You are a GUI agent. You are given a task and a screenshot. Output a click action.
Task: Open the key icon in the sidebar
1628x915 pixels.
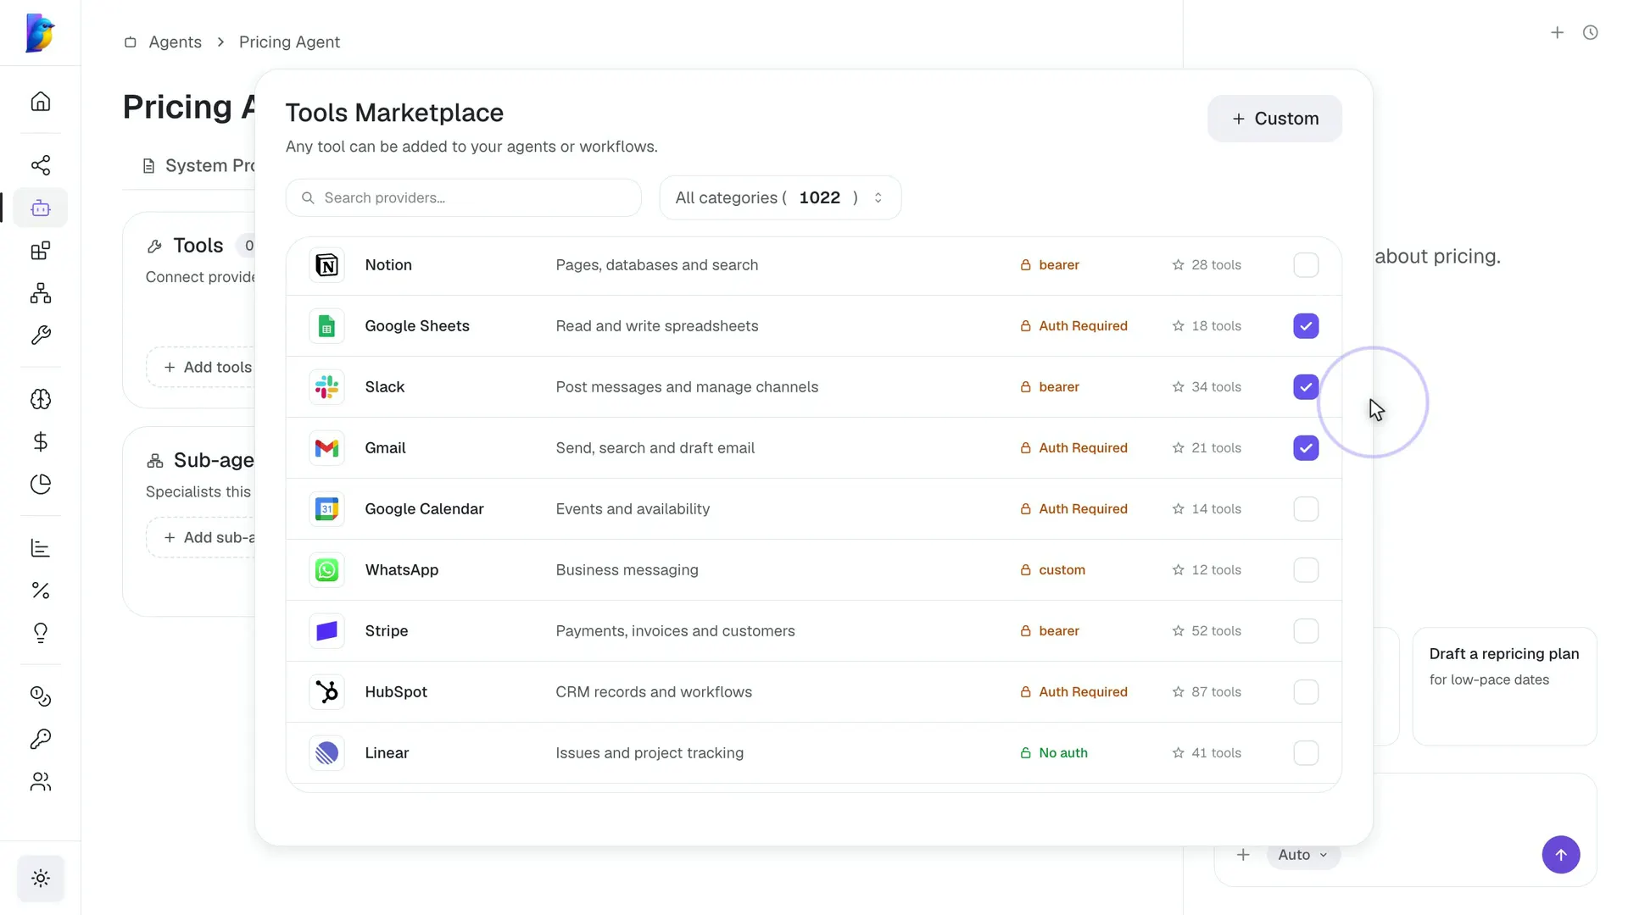point(41,739)
